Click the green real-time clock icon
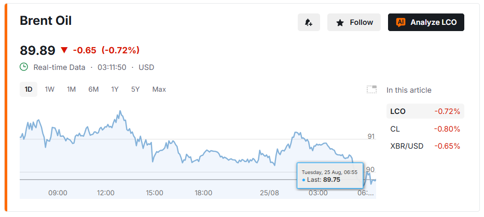484x217 pixels. point(24,67)
